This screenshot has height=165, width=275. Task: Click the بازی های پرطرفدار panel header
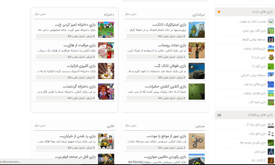pos(245,115)
